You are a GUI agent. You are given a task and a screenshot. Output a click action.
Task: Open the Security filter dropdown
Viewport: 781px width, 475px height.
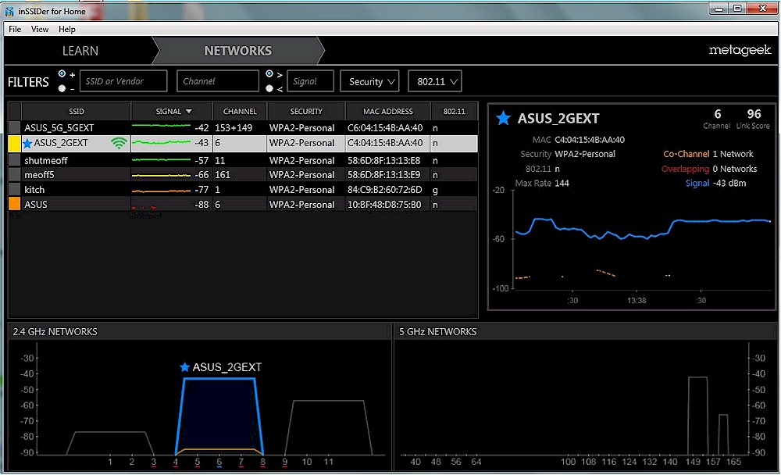[x=370, y=81]
